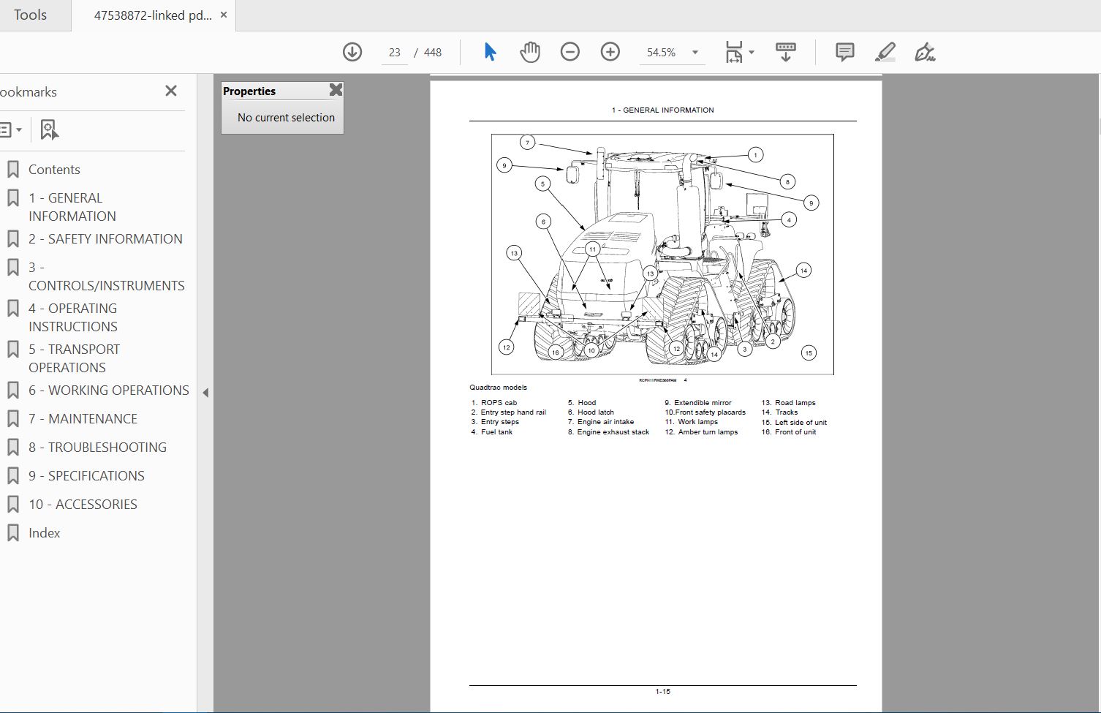Click the find bookmark icon
1101x713 pixels.
coord(49,130)
